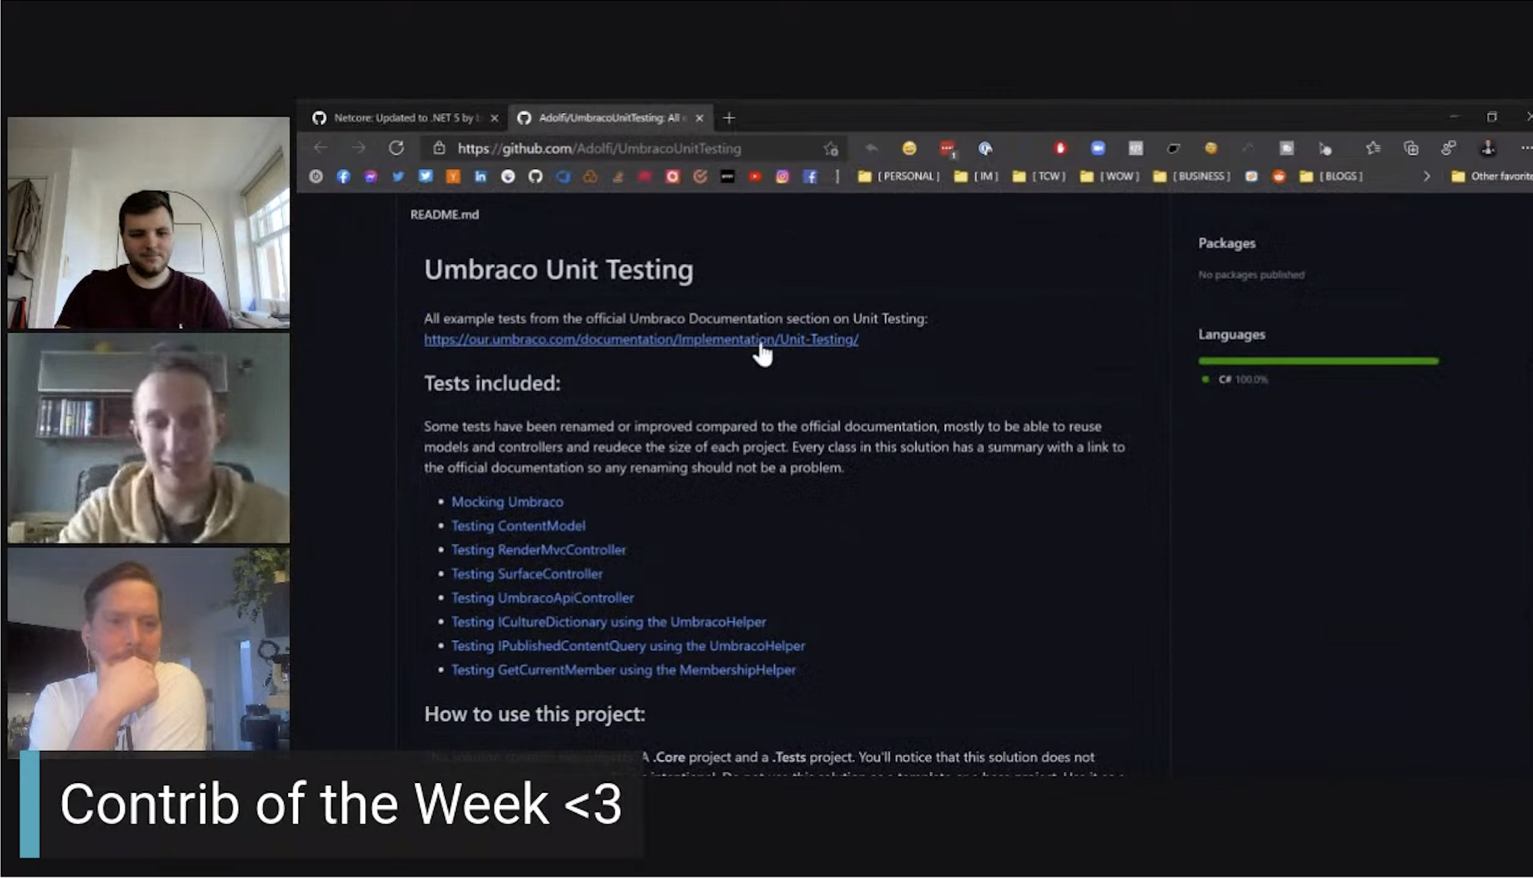Open the Twitter bird bookmark

point(398,176)
